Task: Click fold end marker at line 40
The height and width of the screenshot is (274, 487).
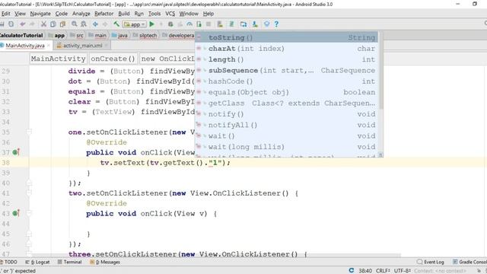Action: 29,183
